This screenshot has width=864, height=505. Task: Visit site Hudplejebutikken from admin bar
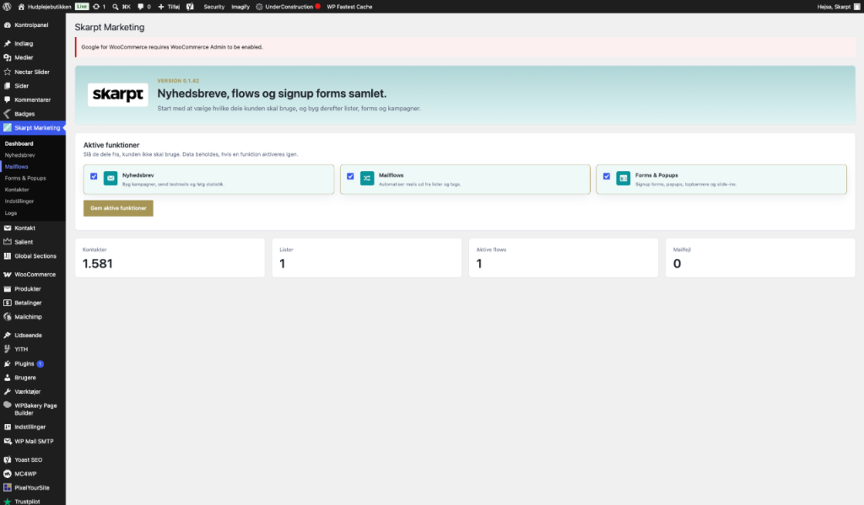45,7
